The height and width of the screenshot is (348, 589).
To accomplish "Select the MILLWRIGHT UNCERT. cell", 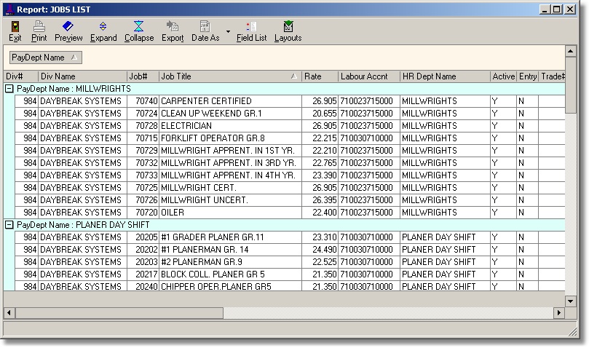I will (230, 200).
